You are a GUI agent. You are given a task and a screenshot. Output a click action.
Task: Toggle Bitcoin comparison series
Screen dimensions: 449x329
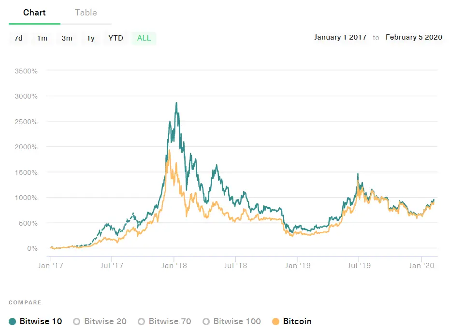click(x=292, y=321)
